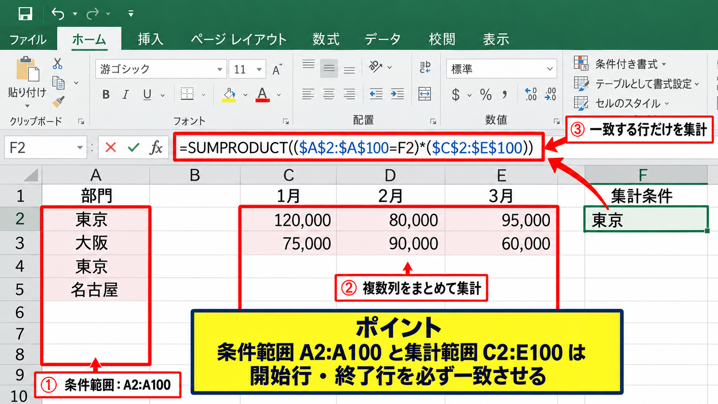This screenshot has height=404, width=718.
Task: Apply the yellow fill color bucket
Action: click(229, 95)
